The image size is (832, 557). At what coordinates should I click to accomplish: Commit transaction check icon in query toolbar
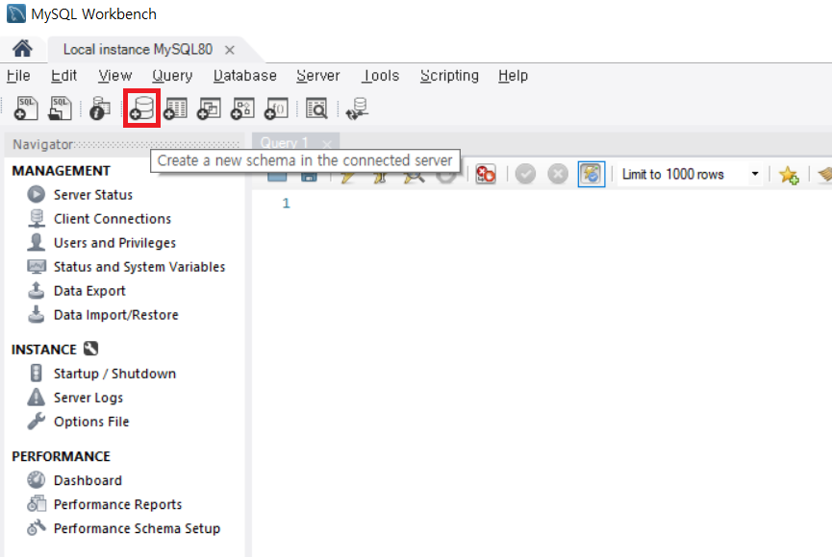click(525, 174)
